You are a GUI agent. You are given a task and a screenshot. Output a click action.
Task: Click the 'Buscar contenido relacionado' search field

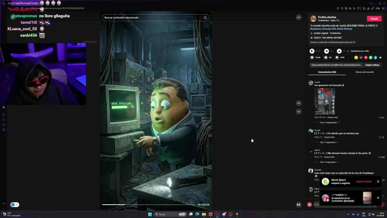click(152, 18)
